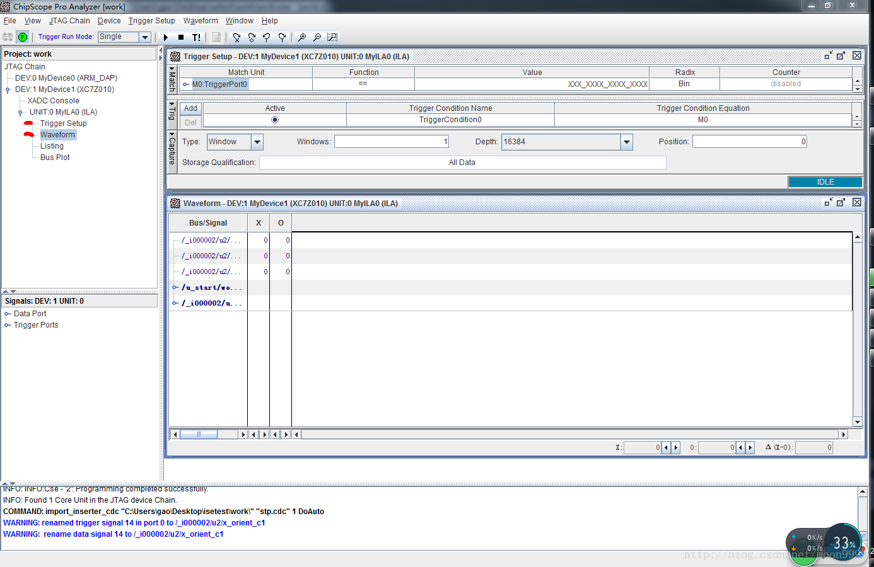This screenshot has height=567, width=874.
Task: Click the Trigger Immediate T! button
Action: (x=196, y=37)
